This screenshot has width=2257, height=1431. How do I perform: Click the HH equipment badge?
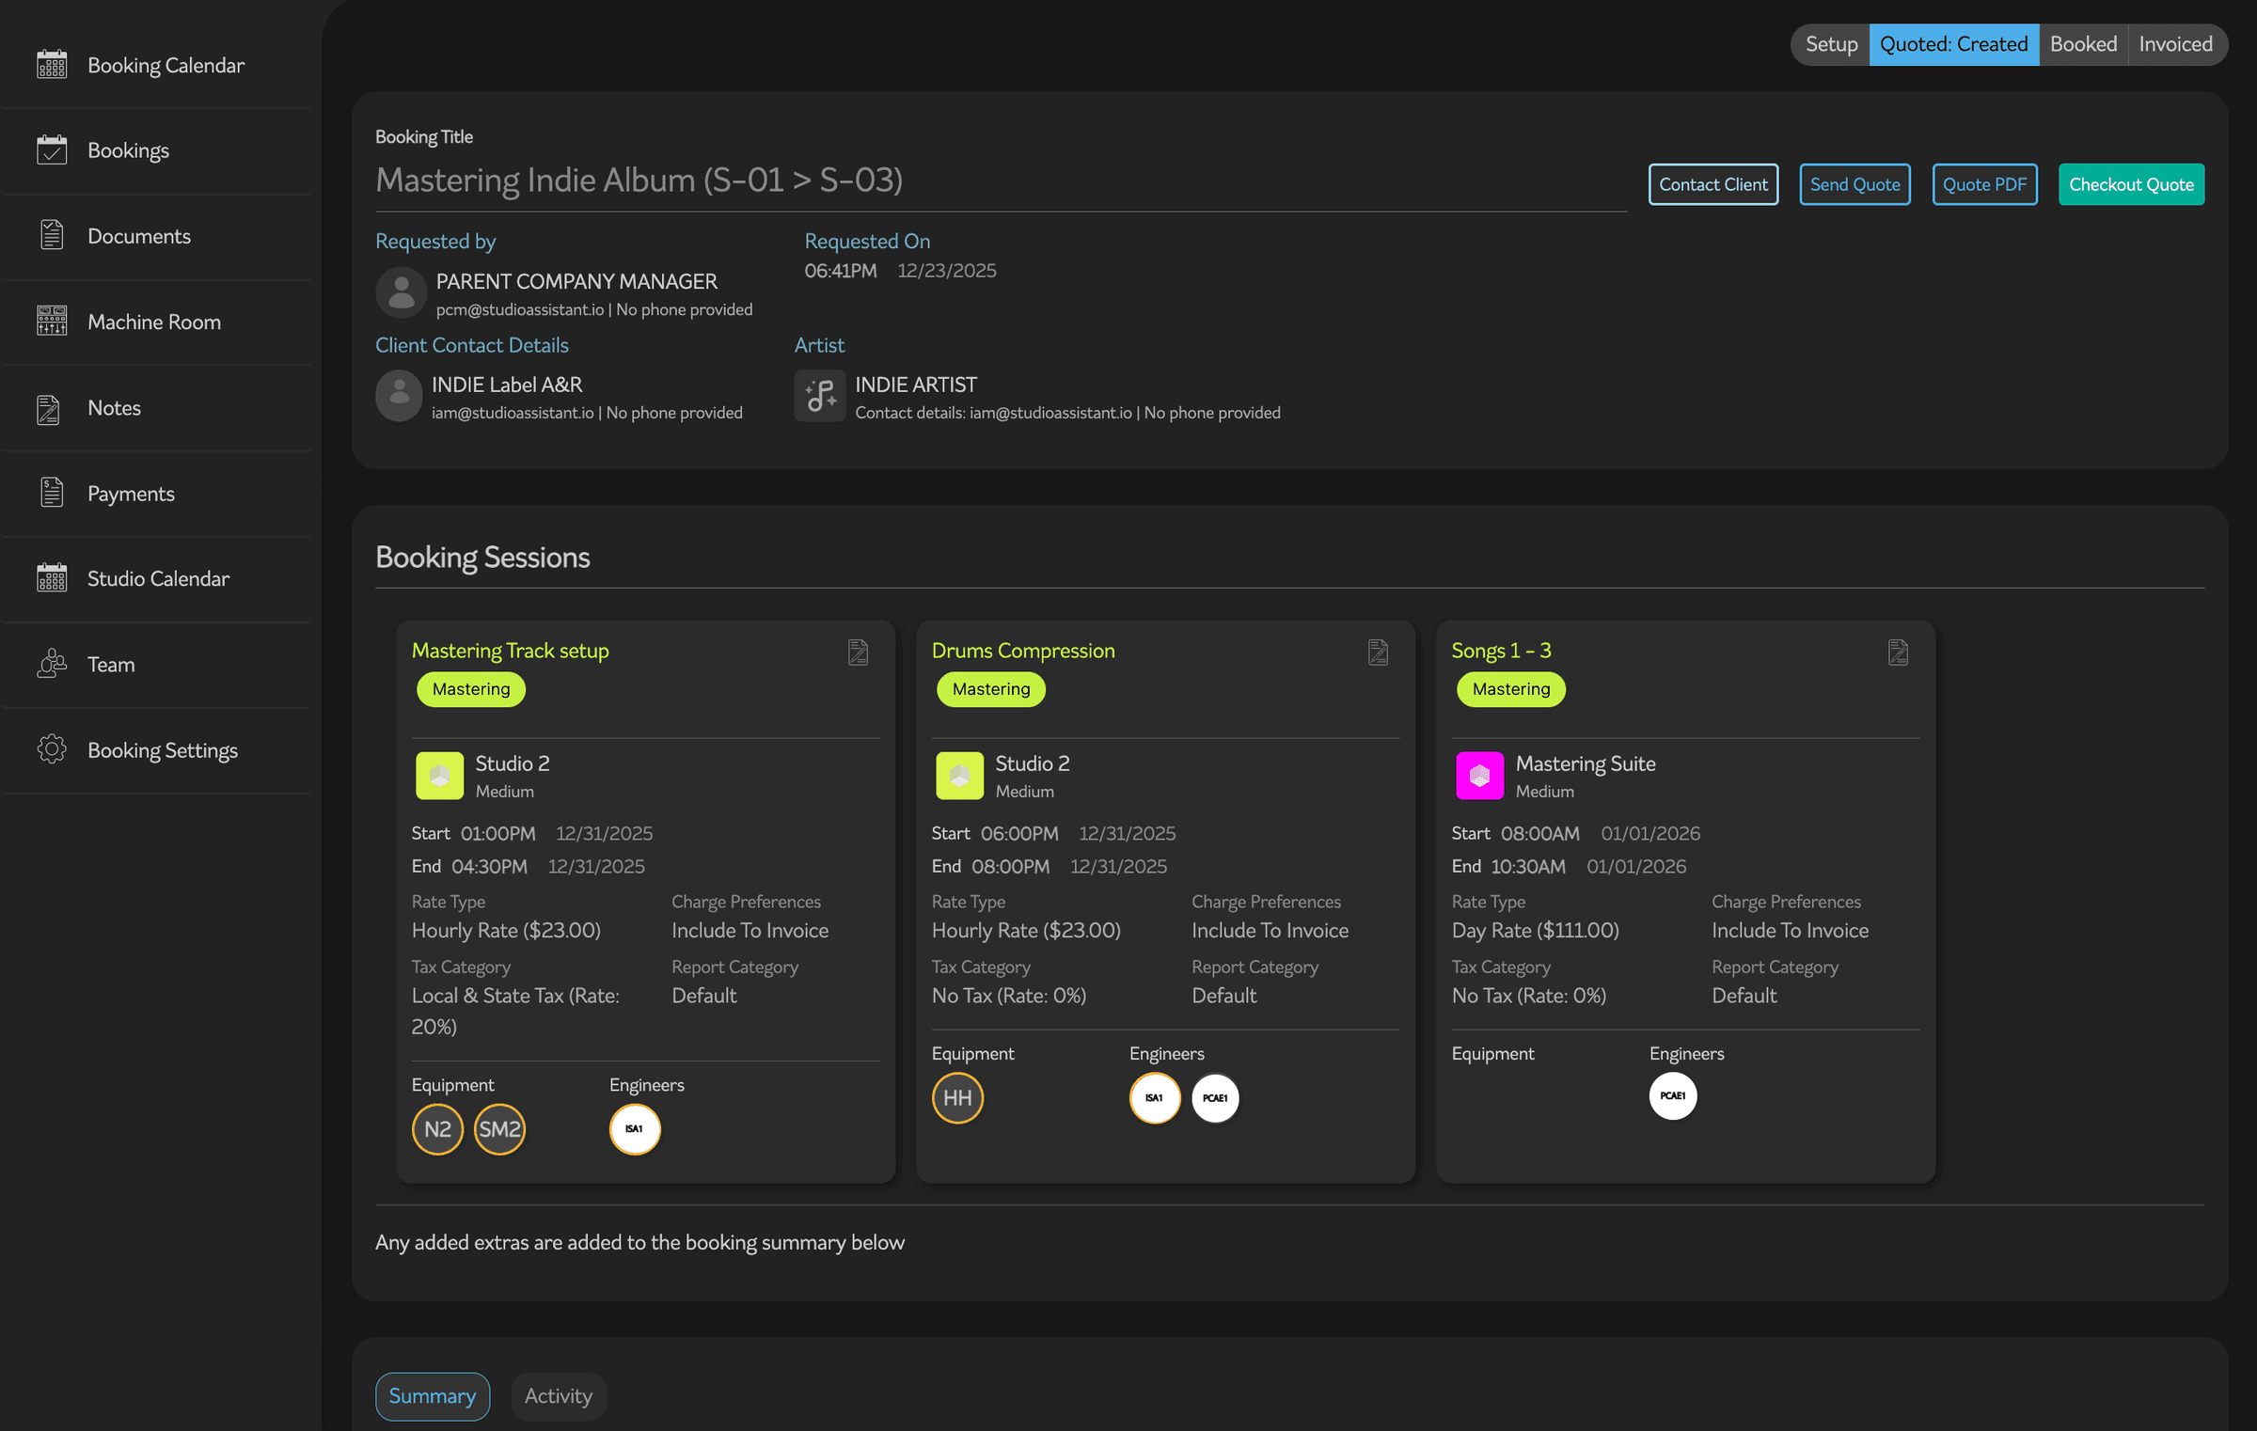(957, 1097)
